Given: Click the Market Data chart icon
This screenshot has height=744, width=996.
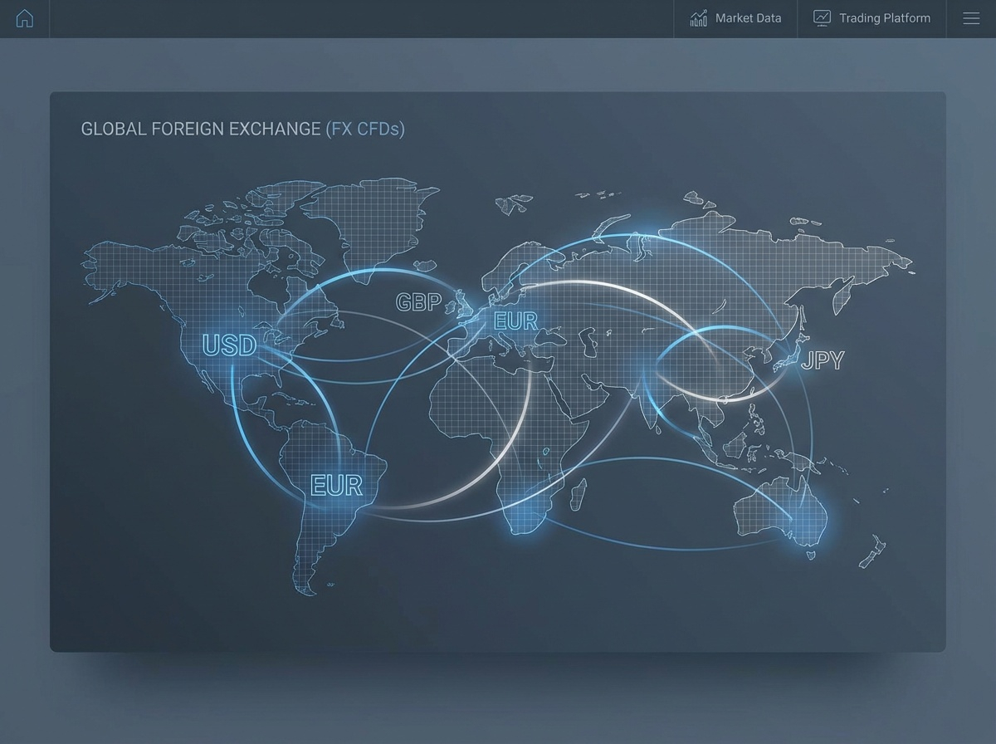Looking at the screenshot, I should 699,18.
